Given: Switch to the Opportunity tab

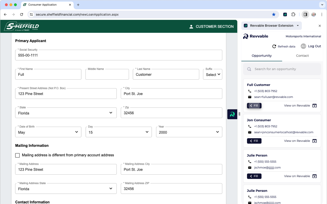Looking at the screenshot, I should tap(262, 56).
